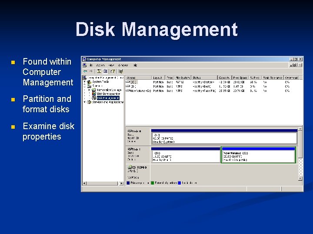Viewport: 313px width, 234px height.
Task: Sort by the Status column header
Action: click(x=204, y=78)
